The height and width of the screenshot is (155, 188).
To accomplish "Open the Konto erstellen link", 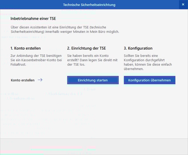I will click(x=23, y=80).
